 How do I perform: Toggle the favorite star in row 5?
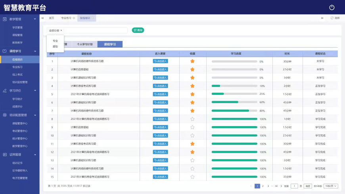click(192, 94)
